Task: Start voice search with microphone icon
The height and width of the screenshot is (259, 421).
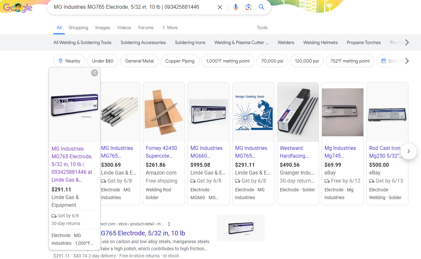Action: 236,7
